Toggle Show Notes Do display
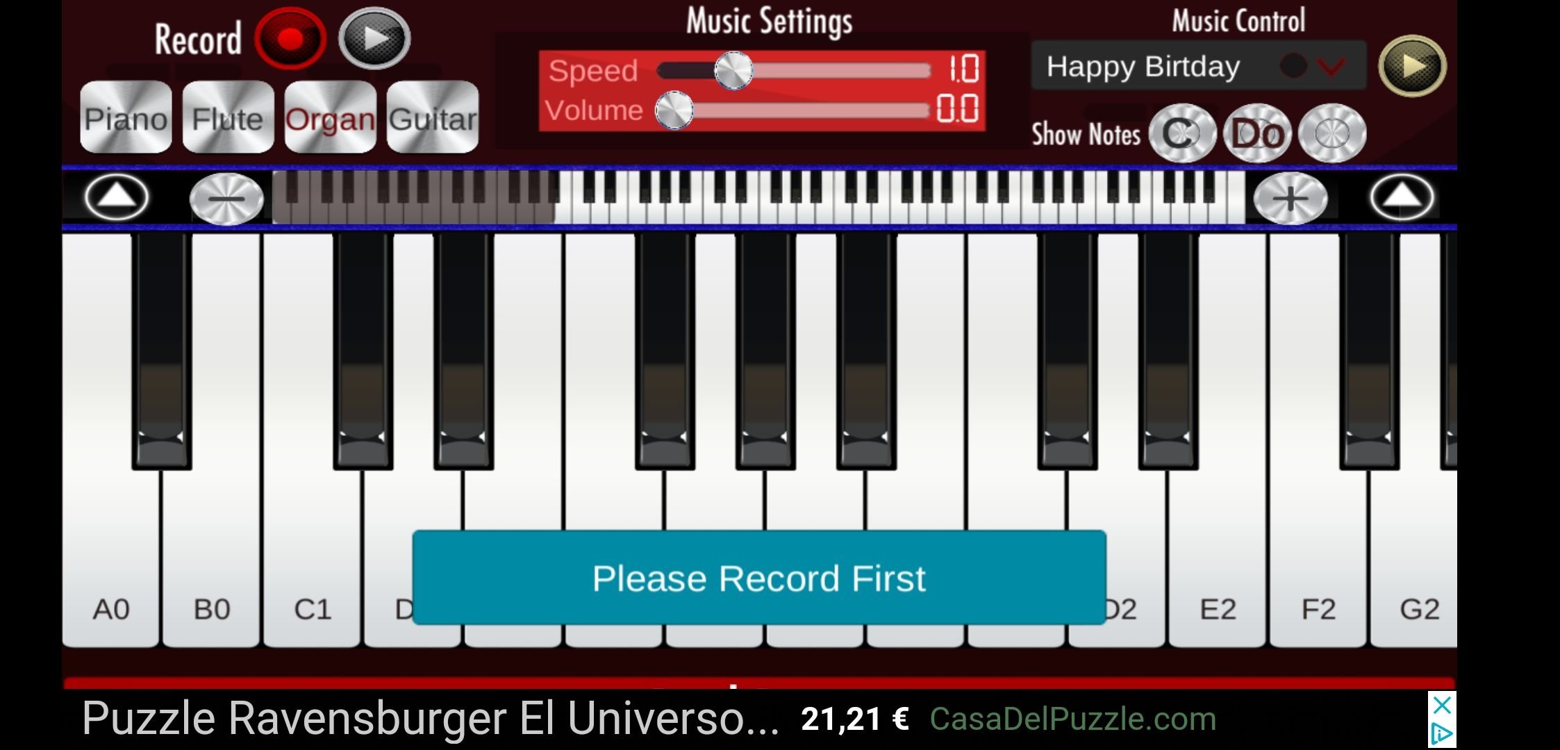The height and width of the screenshot is (750, 1560). pyautogui.click(x=1256, y=133)
